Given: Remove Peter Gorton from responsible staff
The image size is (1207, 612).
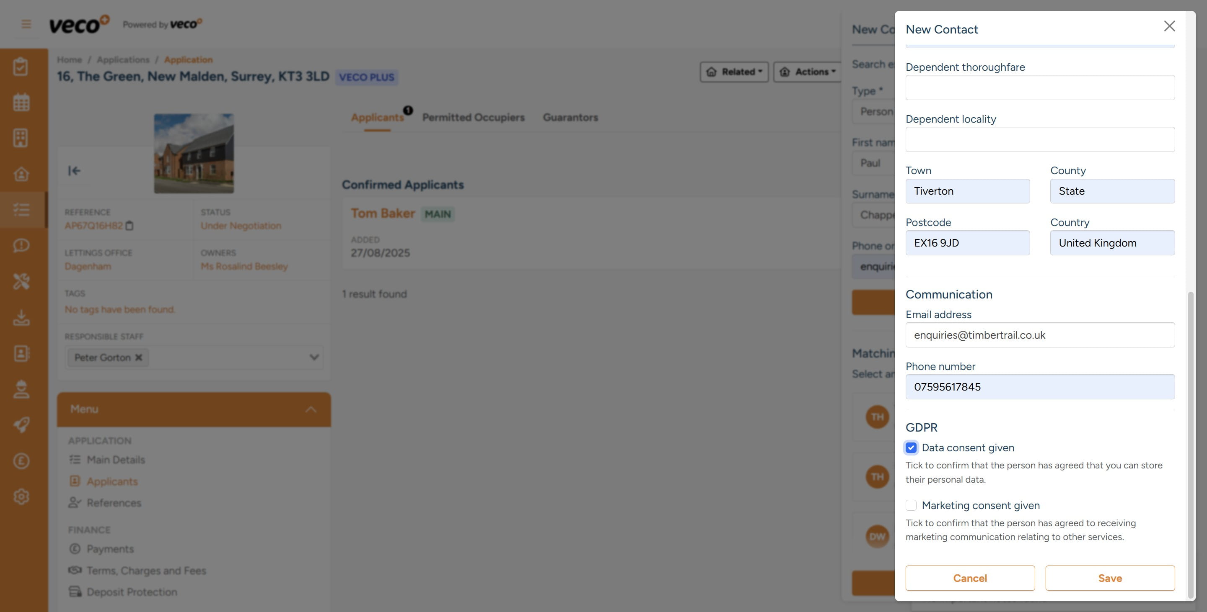Looking at the screenshot, I should click(139, 357).
